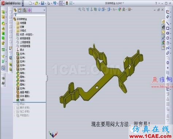173x139 pixels.
Task: Select the Arc sketch tool
Action: coord(168,43)
